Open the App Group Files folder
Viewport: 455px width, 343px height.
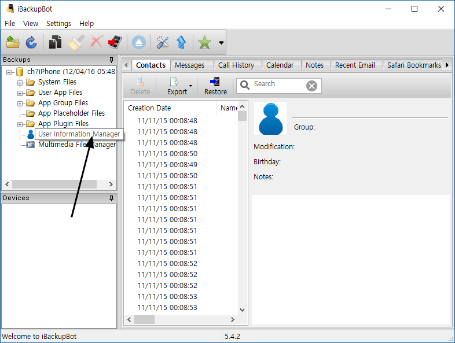tap(63, 103)
